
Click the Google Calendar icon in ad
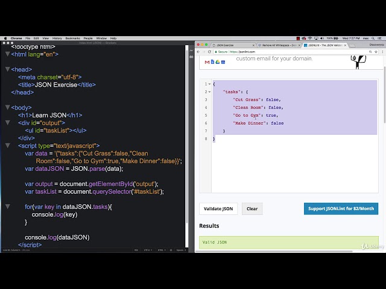(x=223, y=62)
